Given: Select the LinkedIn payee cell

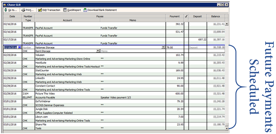Looking at the screenshot, I should point(100,78).
